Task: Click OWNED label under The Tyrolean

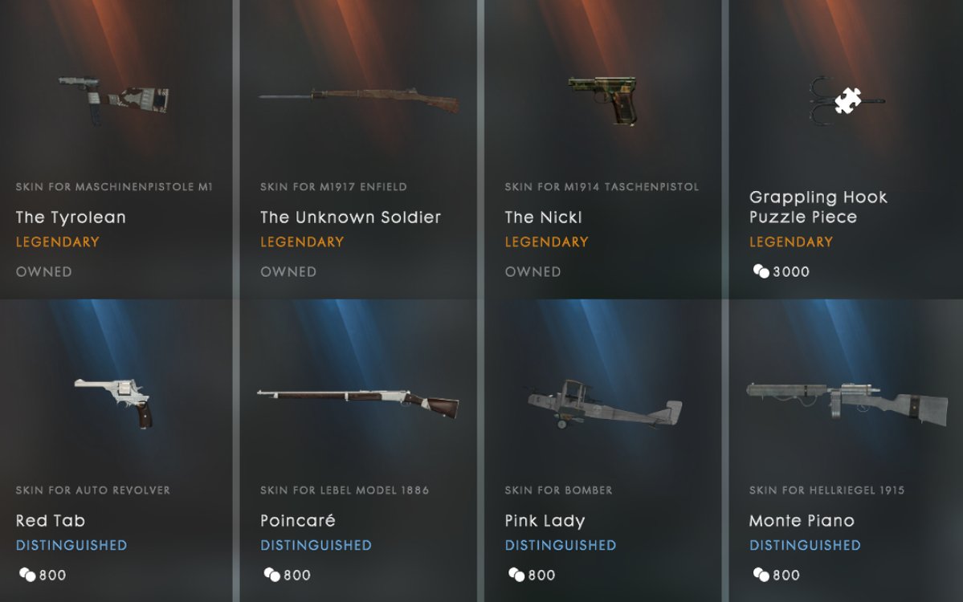Action: 43,271
